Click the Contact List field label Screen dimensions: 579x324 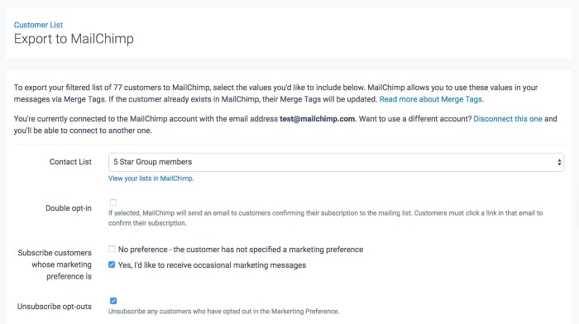tap(70, 162)
